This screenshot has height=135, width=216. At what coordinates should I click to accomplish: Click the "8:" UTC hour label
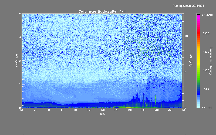point(76,110)
